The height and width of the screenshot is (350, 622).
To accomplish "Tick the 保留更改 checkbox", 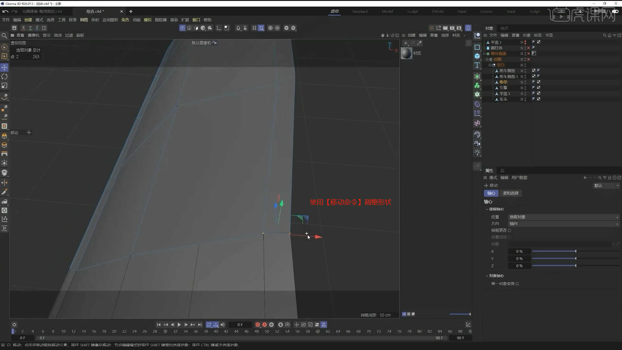I will [510, 230].
